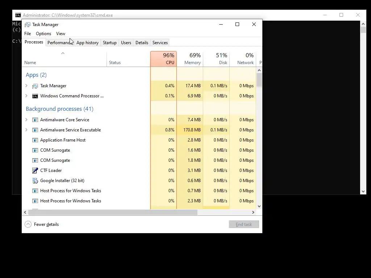Sort by the Memory column header
This screenshot has height=278, width=371.
[x=190, y=59]
